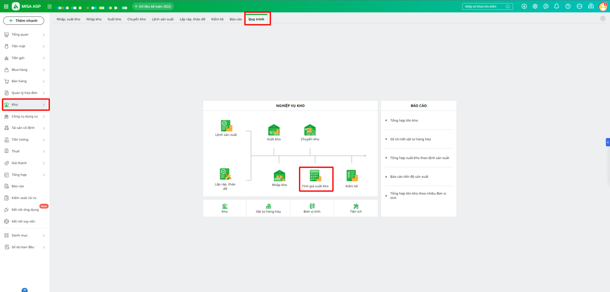The image size is (610, 292).
Task: Select the Chuyển kho workflow icon
Action: click(310, 130)
